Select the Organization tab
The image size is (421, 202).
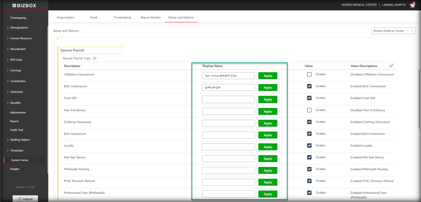pyautogui.click(x=65, y=17)
